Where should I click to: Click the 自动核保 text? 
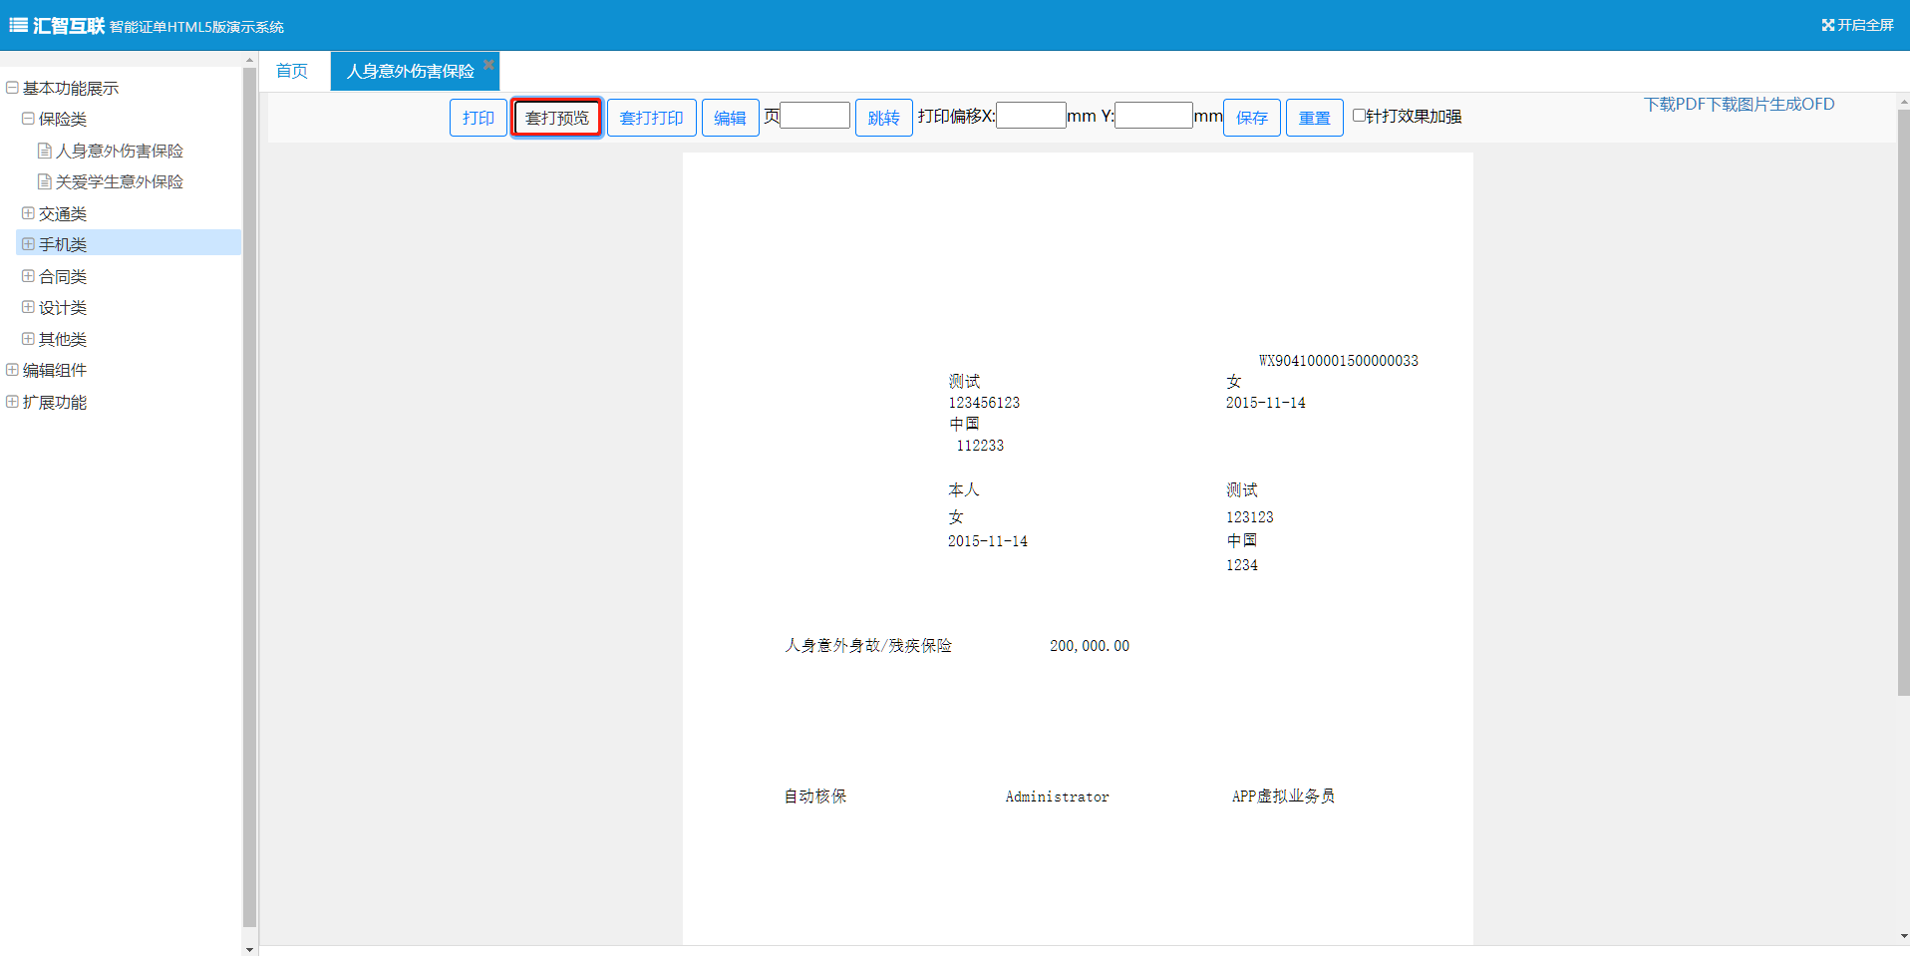point(815,797)
